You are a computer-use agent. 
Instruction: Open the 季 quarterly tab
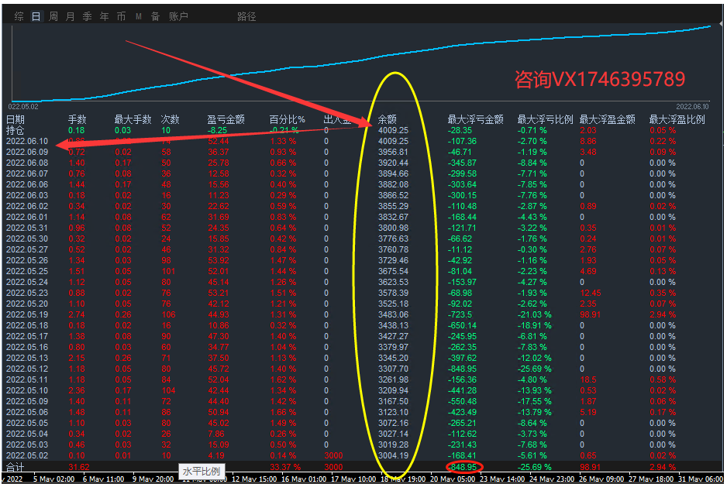click(x=87, y=17)
